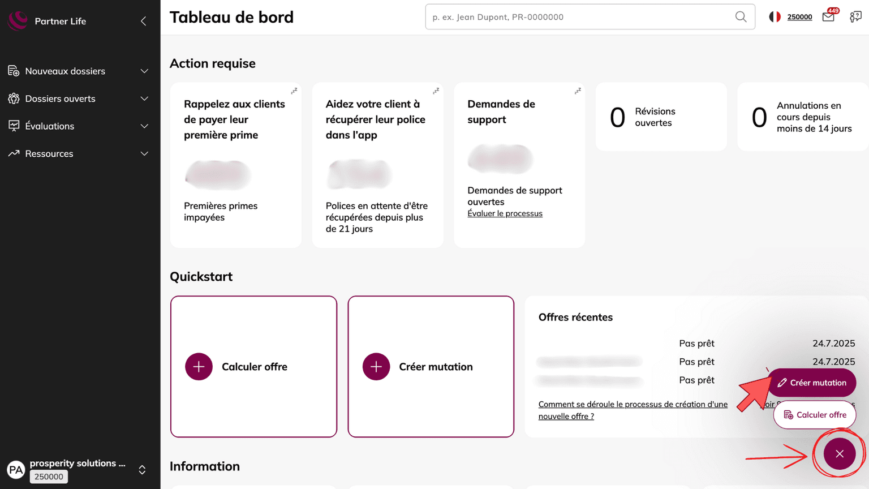This screenshot has width=869, height=489.
Task: Click the search magnifier icon
Action: tap(741, 17)
